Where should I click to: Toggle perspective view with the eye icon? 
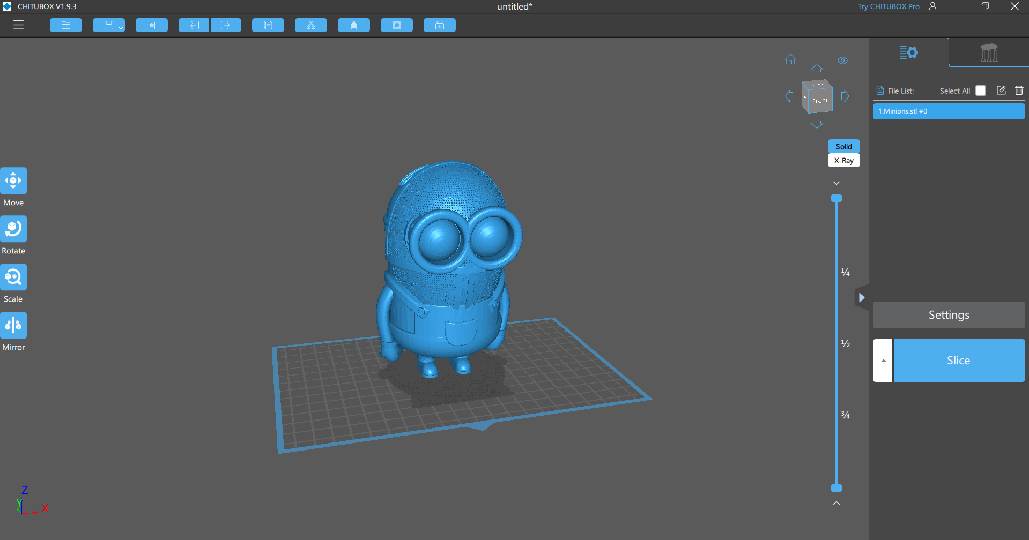click(843, 61)
